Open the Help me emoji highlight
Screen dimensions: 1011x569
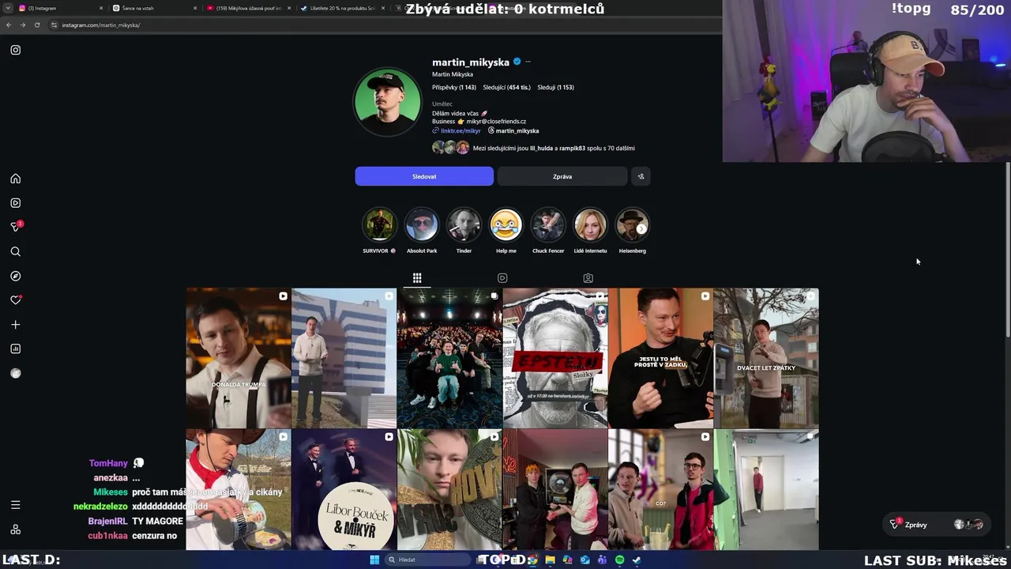click(x=506, y=225)
